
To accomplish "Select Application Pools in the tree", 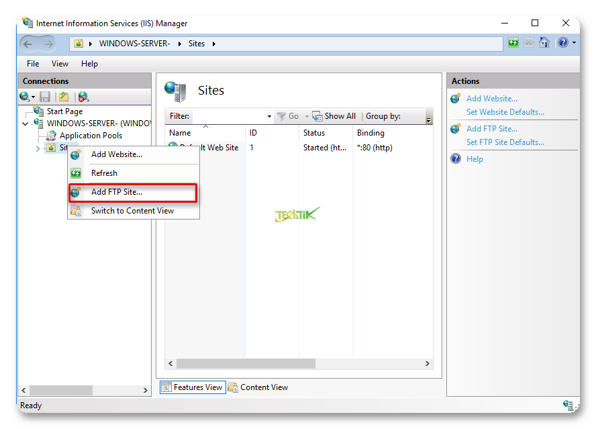I will tap(91, 136).
